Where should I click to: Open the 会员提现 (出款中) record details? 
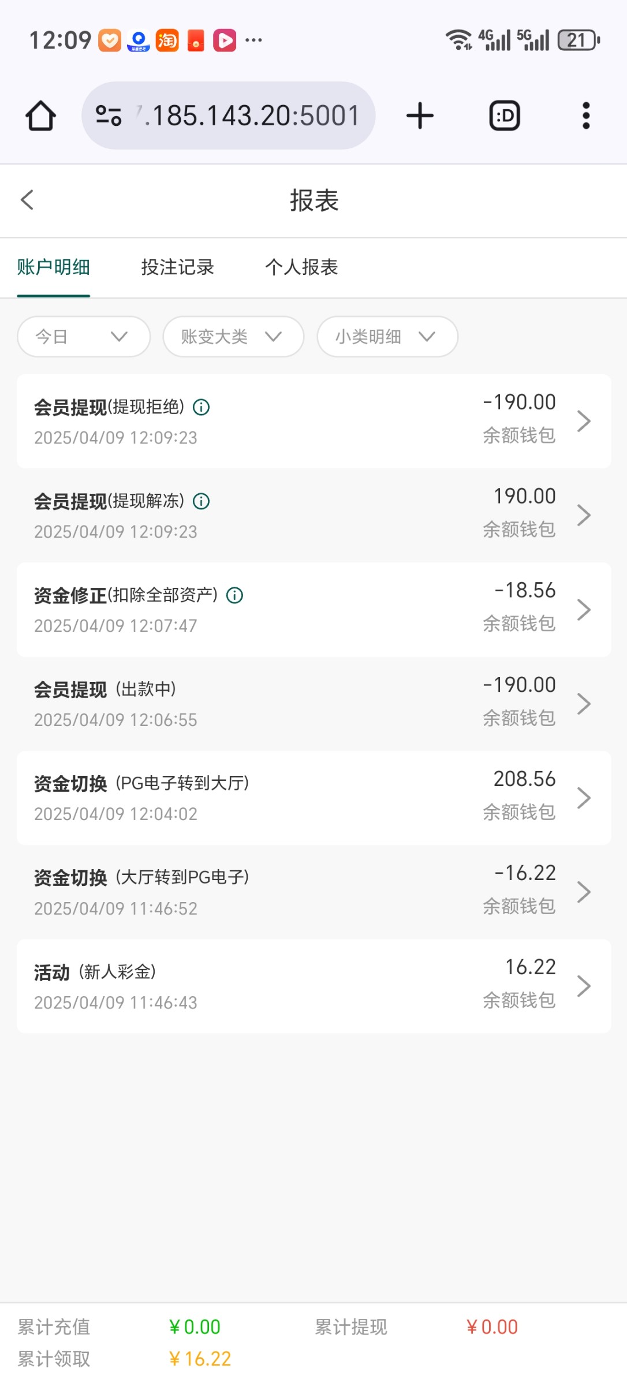(313, 703)
